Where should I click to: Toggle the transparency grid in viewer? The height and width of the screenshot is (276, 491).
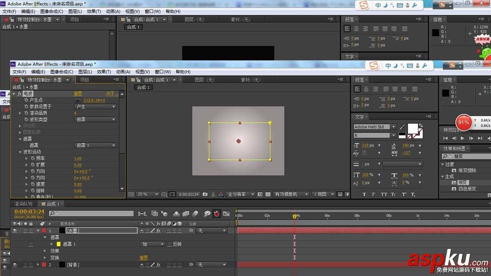[x=267, y=194]
